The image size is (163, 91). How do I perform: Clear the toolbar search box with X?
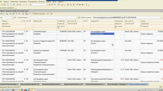50,5
